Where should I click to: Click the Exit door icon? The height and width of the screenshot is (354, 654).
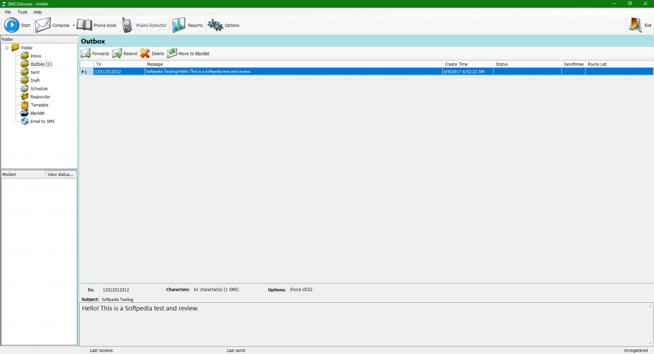[x=635, y=26]
